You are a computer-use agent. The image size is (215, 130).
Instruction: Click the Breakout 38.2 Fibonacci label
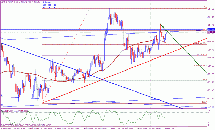pyautogui.click(x=201, y=43)
